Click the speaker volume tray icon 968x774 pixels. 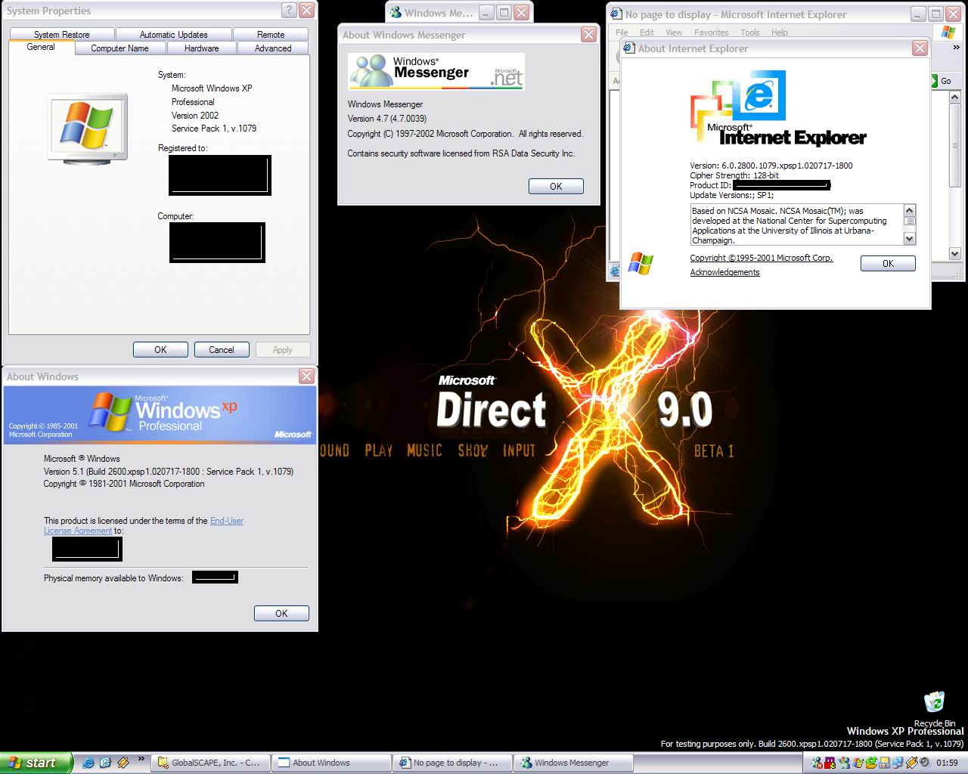point(924,762)
